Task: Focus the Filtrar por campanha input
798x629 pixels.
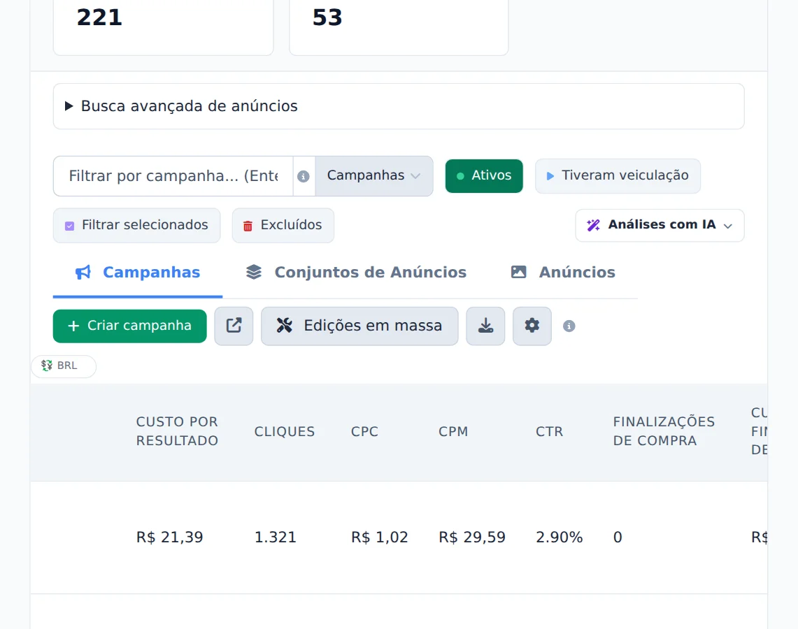Action: click(173, 176)
